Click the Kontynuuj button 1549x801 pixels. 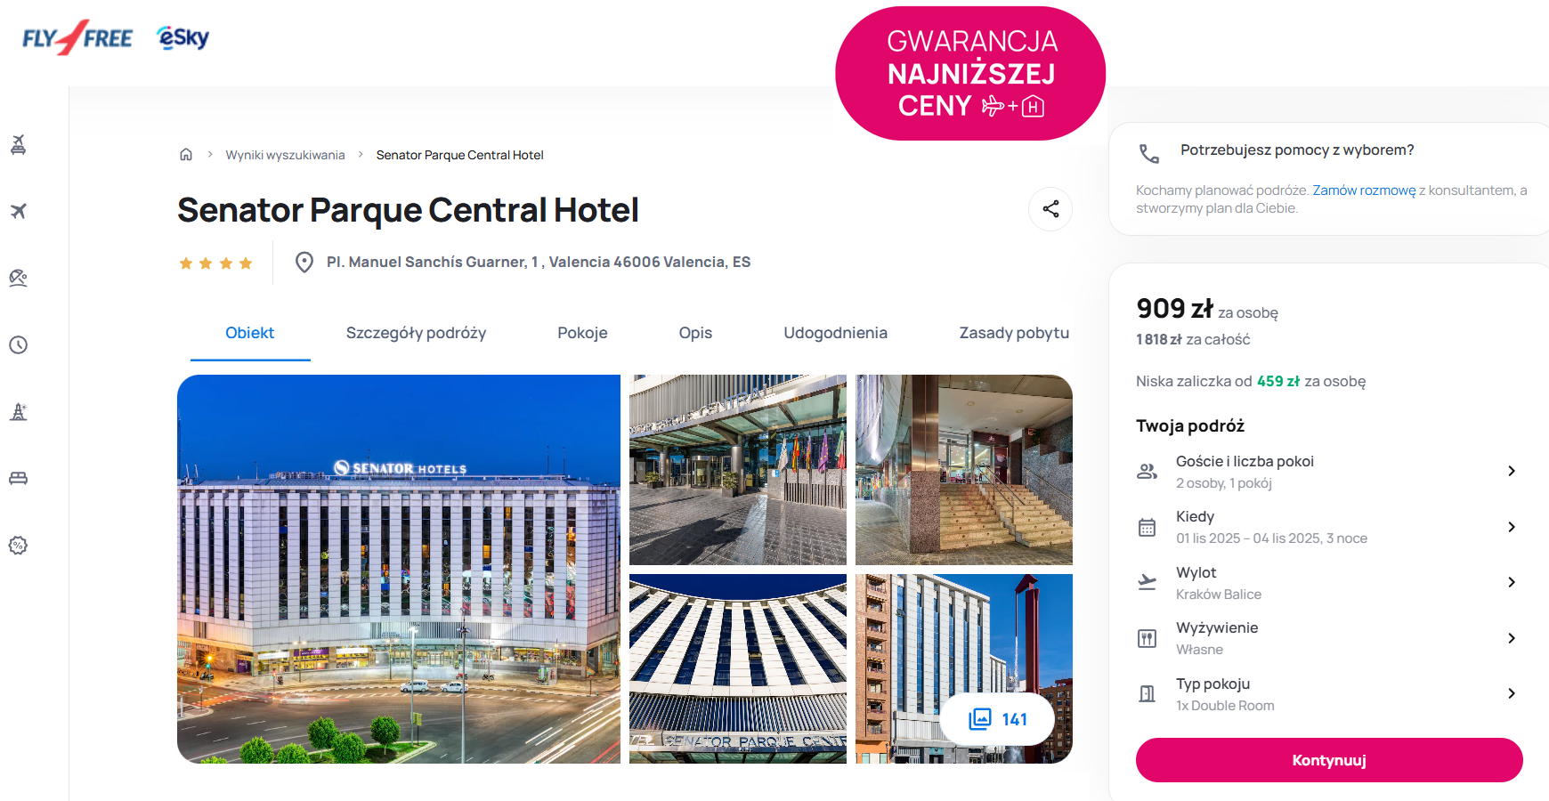click(x=1329, y=760)
